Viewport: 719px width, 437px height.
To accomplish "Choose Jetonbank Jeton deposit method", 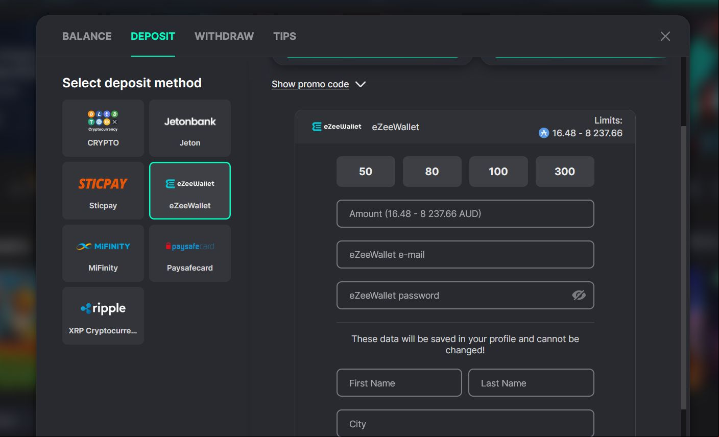I will click(190, 128).
